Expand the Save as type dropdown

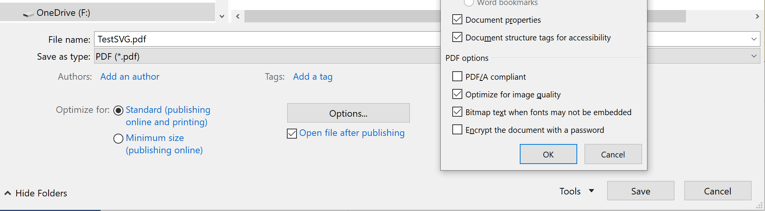754,56
